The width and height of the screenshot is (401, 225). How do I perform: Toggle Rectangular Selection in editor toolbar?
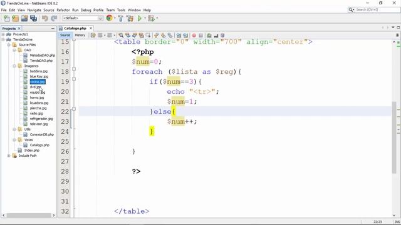tap(148, 35)
